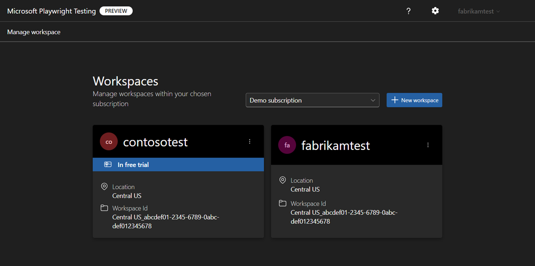Open the help question mark icon

(408, 11)
